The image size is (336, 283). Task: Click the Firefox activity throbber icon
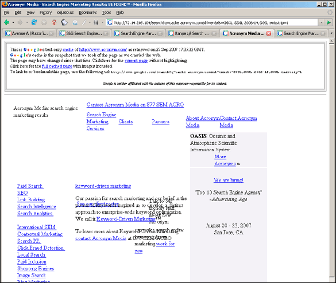tap(330, 13)
